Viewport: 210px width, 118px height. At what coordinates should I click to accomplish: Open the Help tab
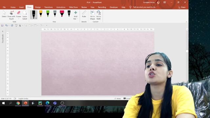click(123, 7)
